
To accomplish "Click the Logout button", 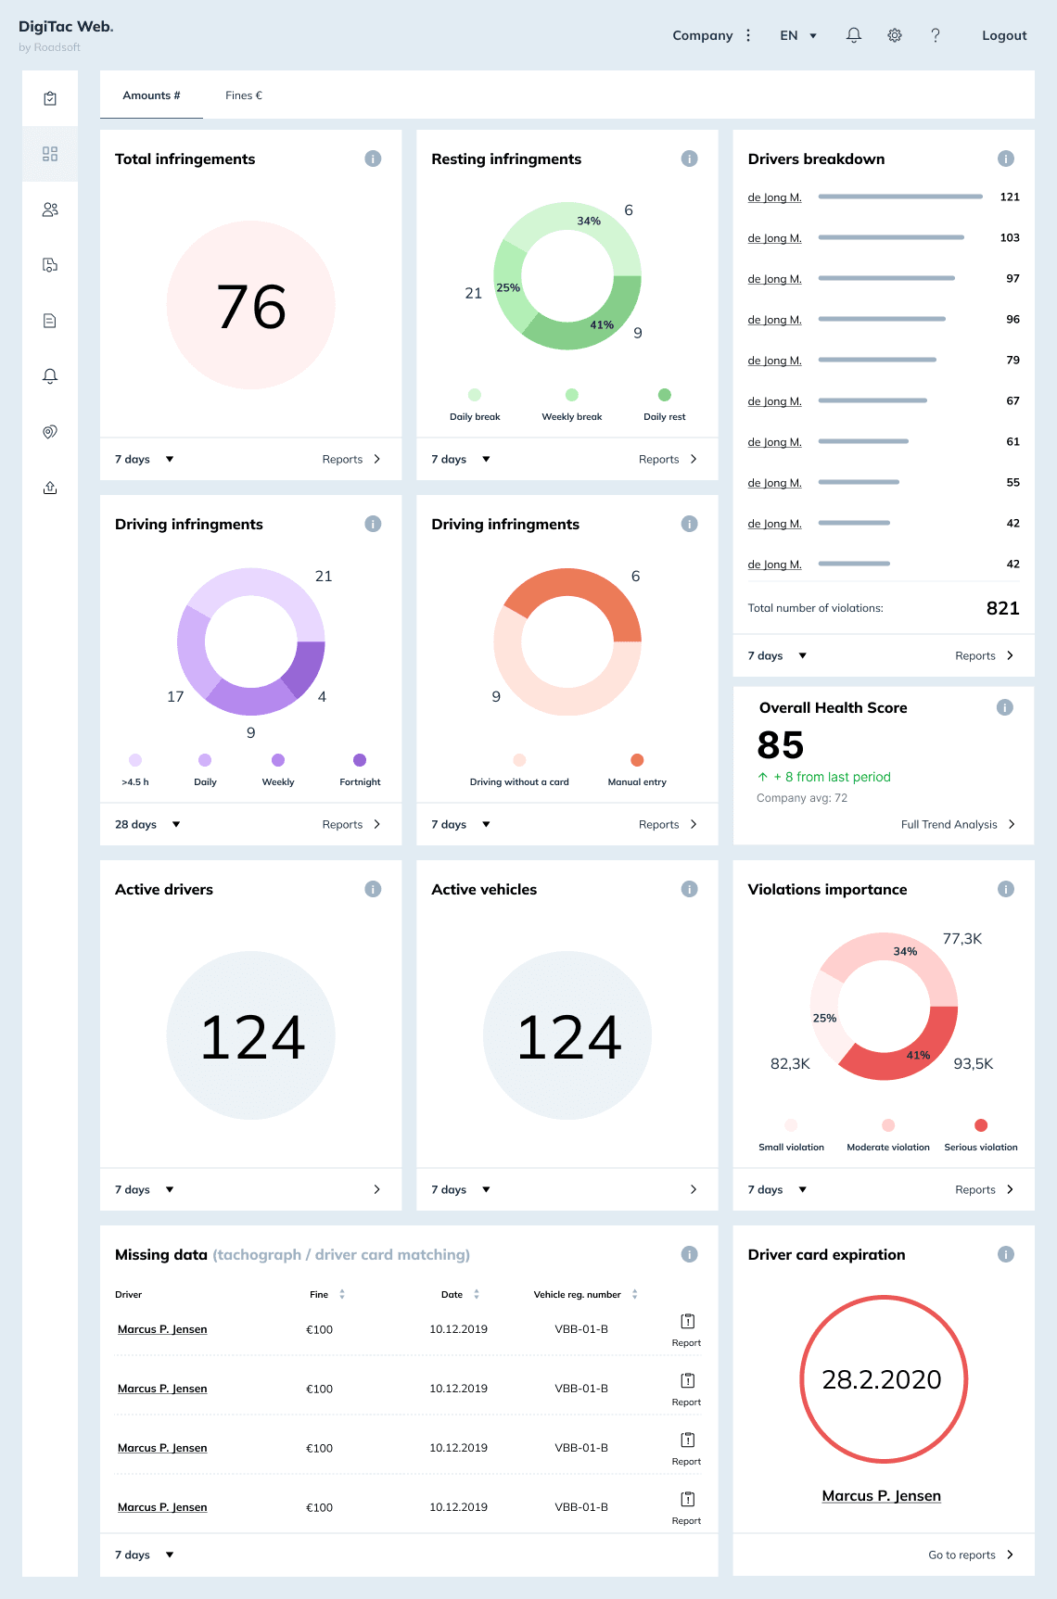I will click(x=1004, y=35).
